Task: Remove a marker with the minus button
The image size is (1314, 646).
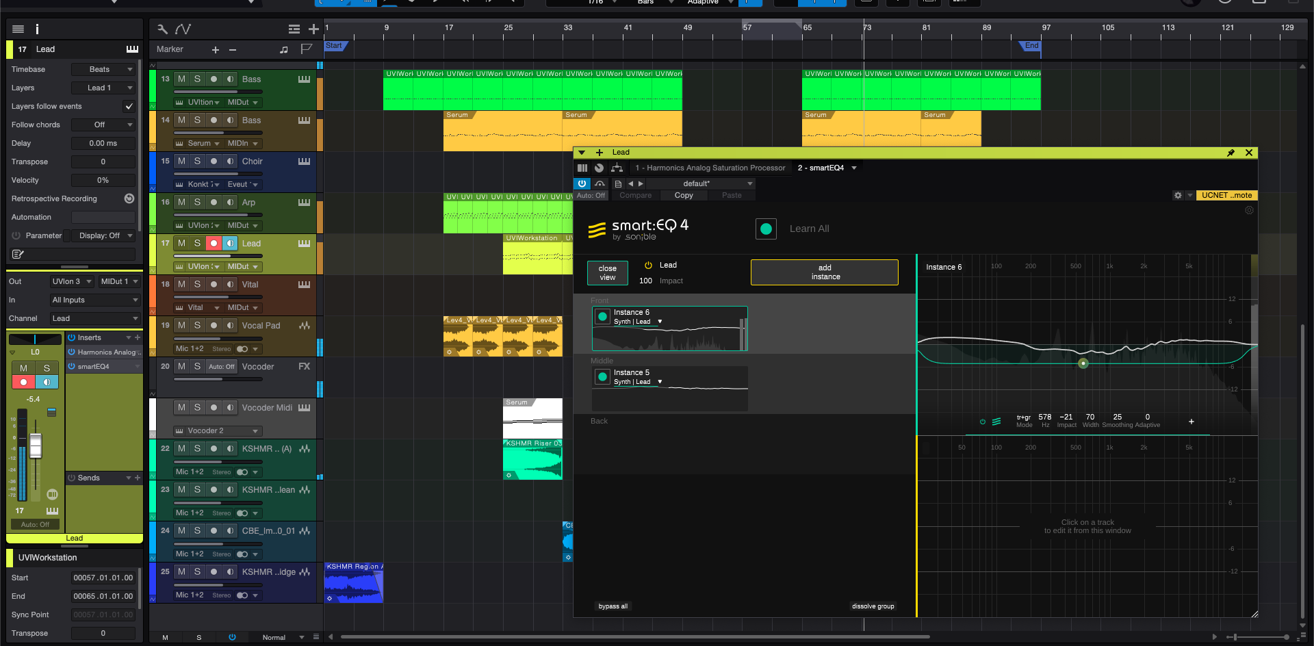Action: pos(233,49)
